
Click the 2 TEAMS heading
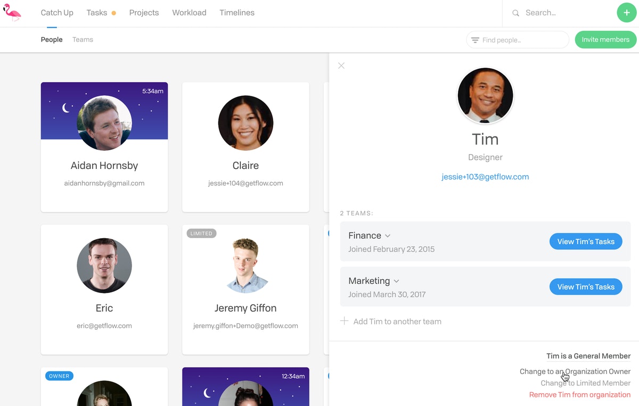pos(357,213)
